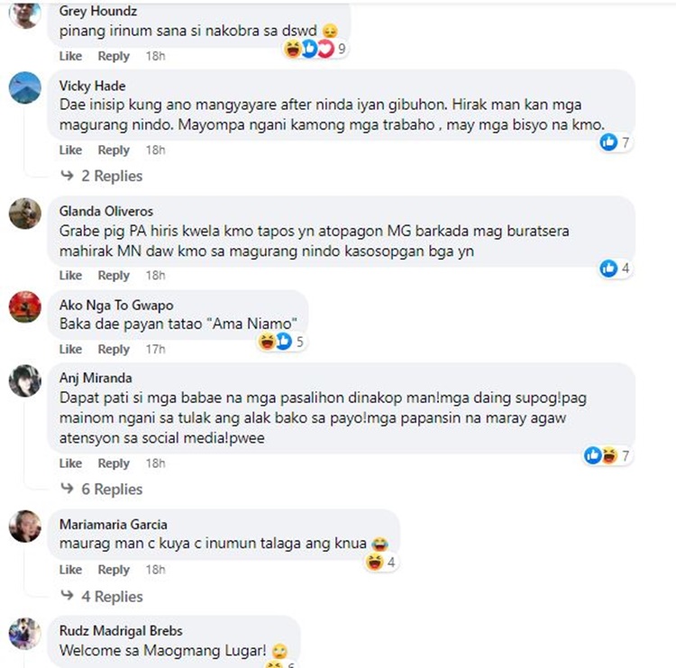Open Ako Nga To Gwapo's avatar
The width and height of the screenshot is (676, 668).
(x=24, y=307)
